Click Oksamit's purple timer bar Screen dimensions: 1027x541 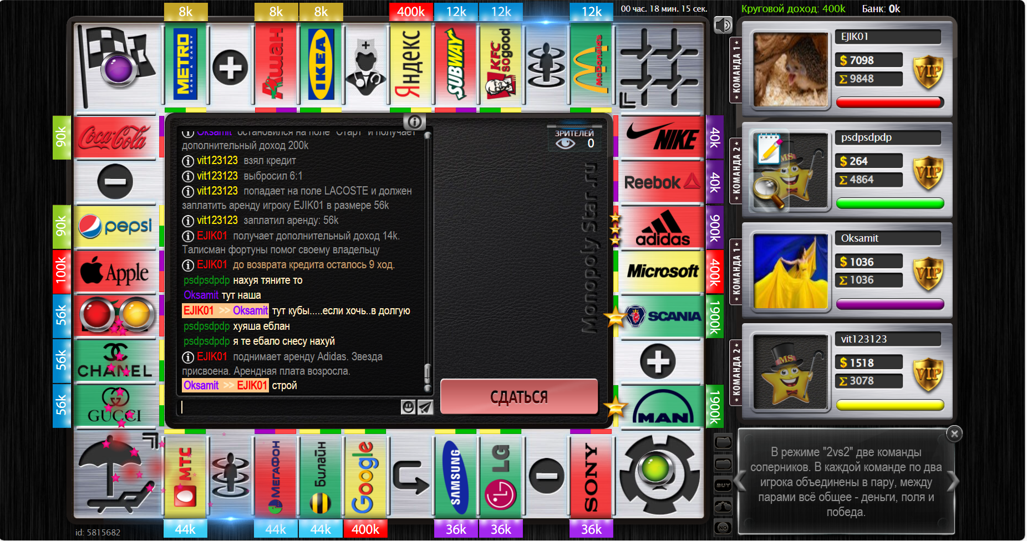(889, 304)
